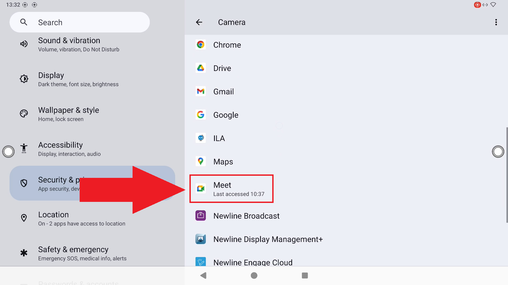Open Location settings

(81, 218)
